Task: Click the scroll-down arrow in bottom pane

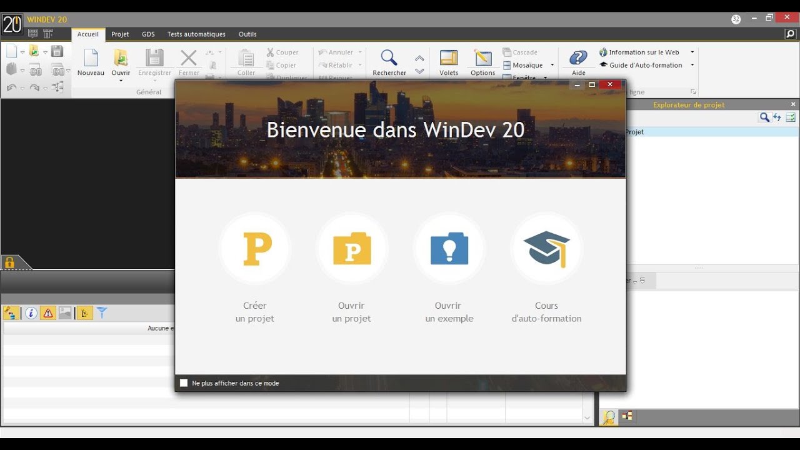Action: click(x=587, y=417)
